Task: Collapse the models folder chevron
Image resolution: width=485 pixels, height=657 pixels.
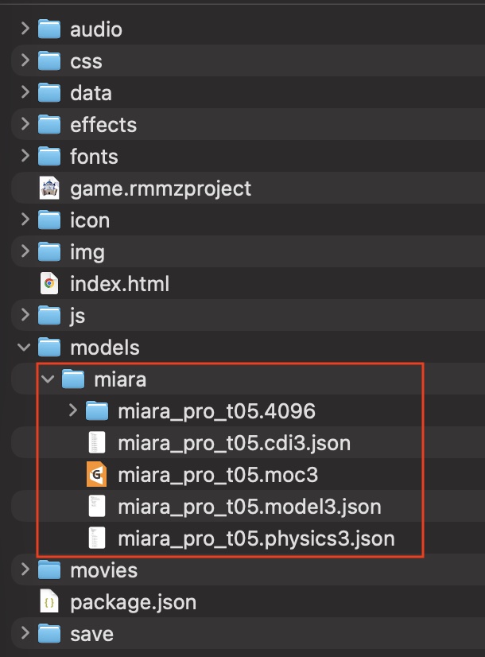Action: pyautogui.click(x=25, y=348)
